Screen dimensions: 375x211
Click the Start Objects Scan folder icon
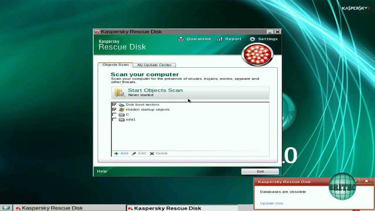click(120, 93)
